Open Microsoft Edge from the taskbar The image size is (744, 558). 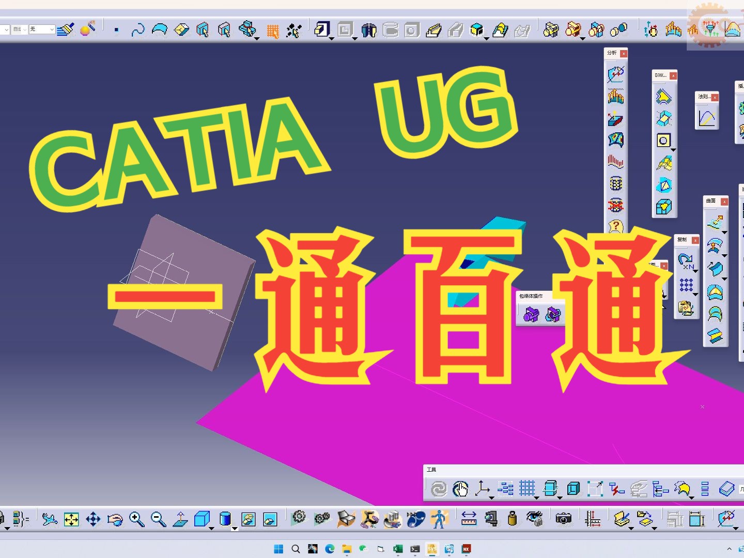click(330, 549)
